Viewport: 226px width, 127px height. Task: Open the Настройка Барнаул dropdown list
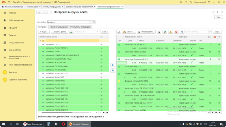click(x=90, y=22)
